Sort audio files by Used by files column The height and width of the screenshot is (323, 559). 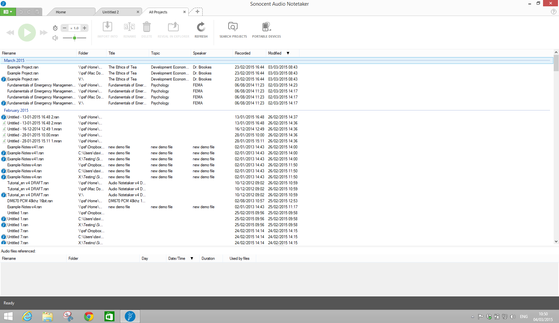239,258
